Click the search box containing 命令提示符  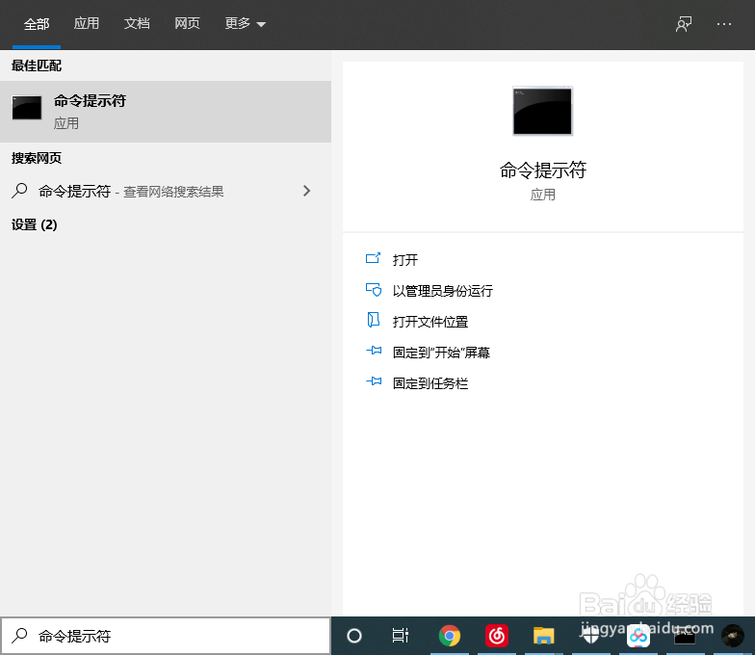[166, 636]
